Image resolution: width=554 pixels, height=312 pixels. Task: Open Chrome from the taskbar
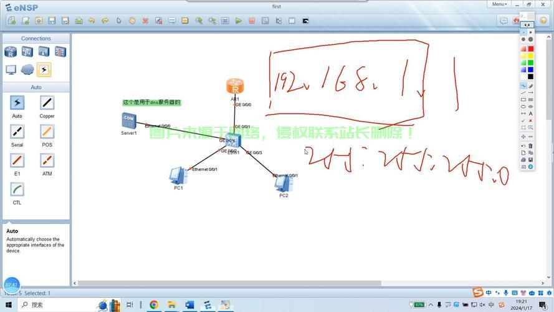click(154, 305)
